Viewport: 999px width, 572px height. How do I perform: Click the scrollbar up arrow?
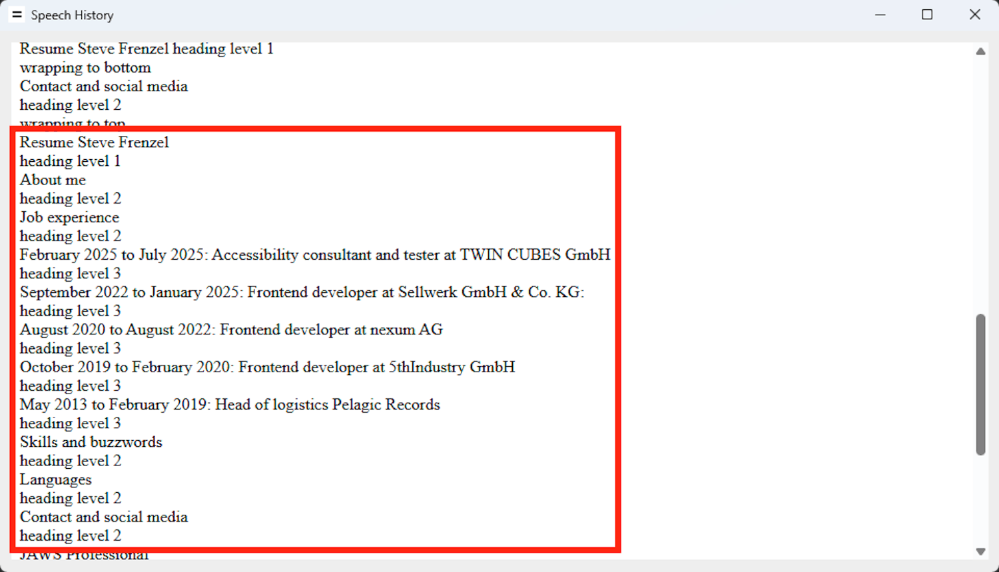pyautogui.click(x=980, y=51)
